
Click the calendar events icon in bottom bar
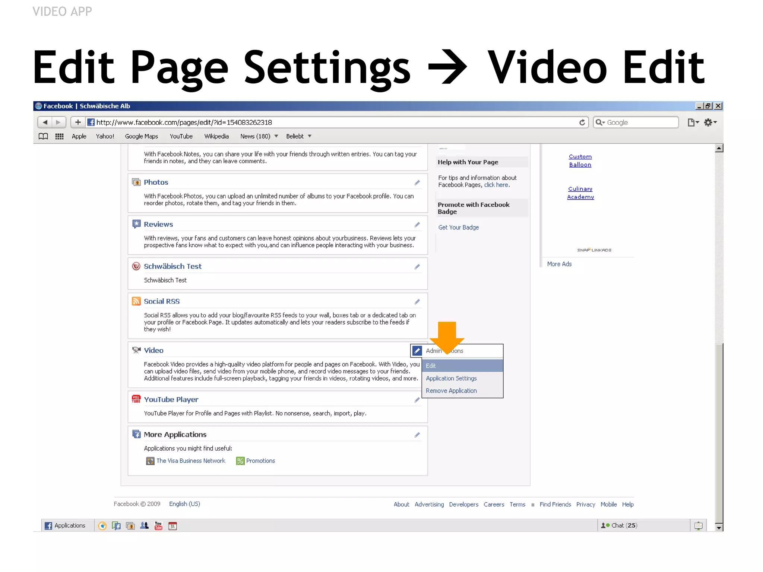172,526
